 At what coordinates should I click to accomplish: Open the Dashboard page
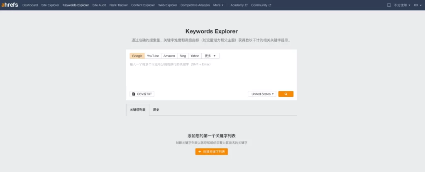tap(30, 5)
